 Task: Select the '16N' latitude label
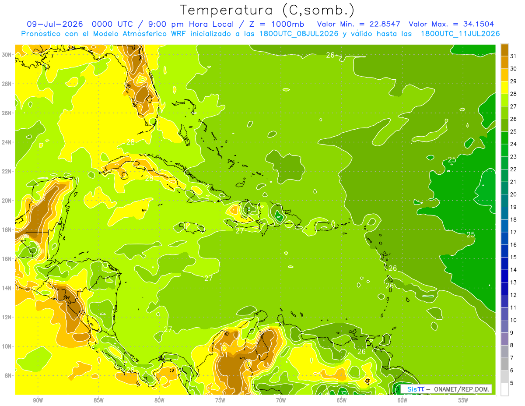point(6,259)
